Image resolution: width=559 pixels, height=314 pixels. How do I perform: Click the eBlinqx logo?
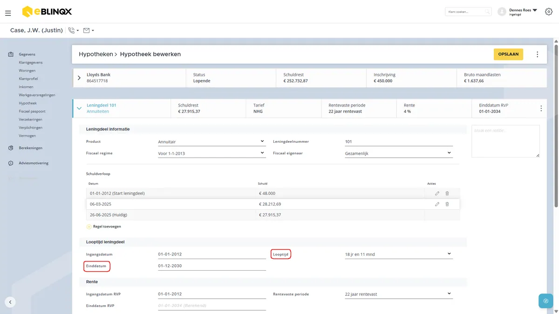coord(47,11)
